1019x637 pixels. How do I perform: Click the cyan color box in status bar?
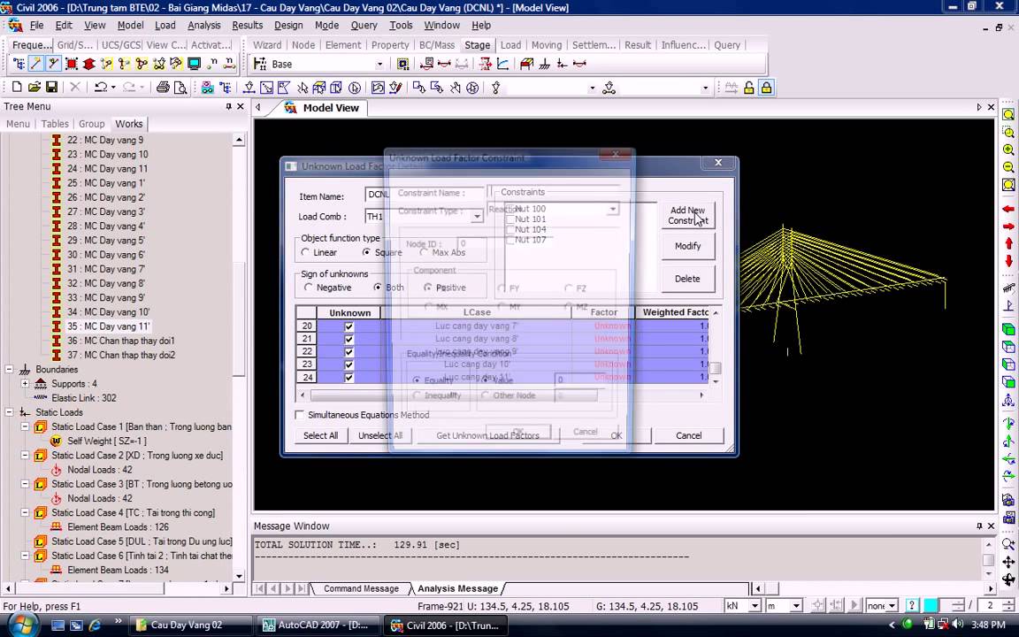pos(931,606)
